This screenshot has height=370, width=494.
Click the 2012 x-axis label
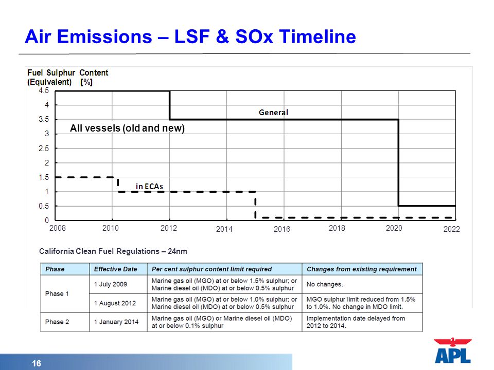click(x=169, y=228)
